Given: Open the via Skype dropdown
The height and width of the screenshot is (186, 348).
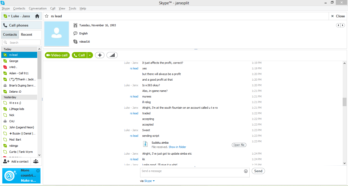Looking at the screenshot, I should [x=150, y=181].
